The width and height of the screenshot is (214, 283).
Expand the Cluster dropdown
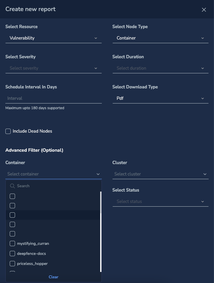160,174
